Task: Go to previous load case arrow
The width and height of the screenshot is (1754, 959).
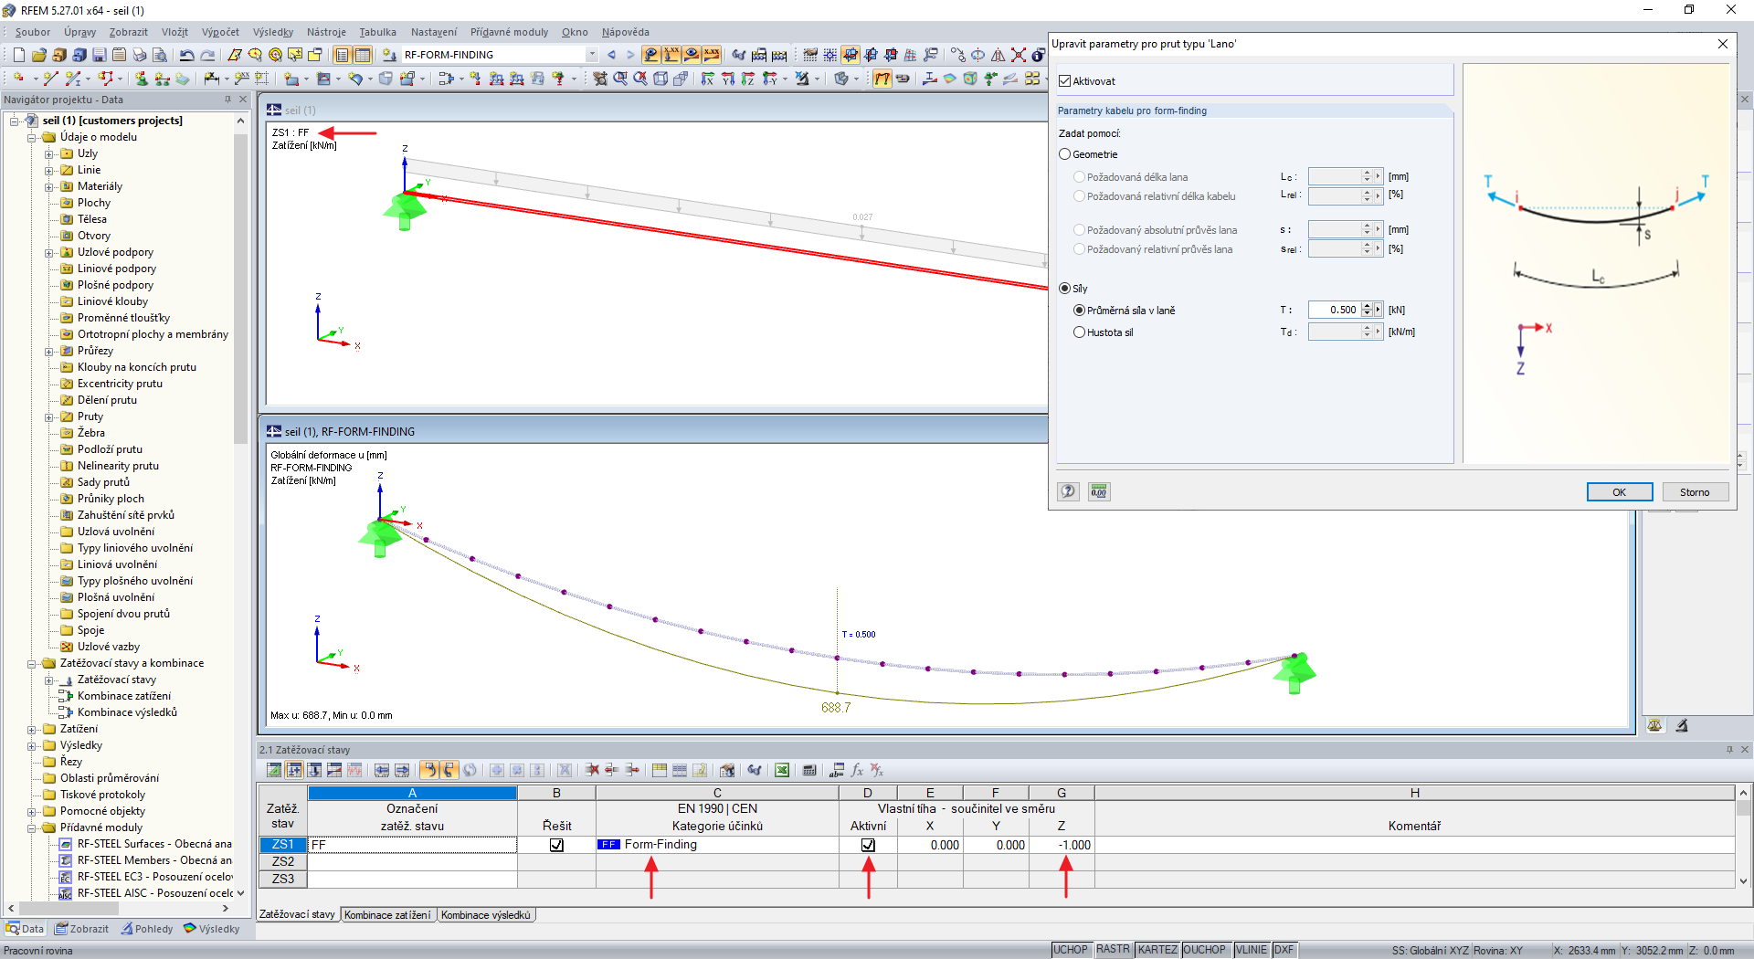Action: tap(611, 55)
